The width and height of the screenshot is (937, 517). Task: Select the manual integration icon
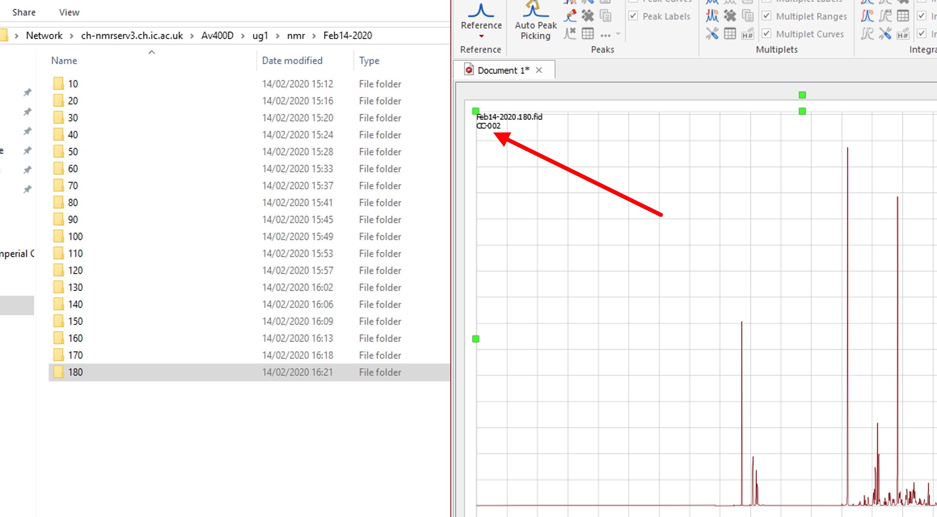point(867,16)
